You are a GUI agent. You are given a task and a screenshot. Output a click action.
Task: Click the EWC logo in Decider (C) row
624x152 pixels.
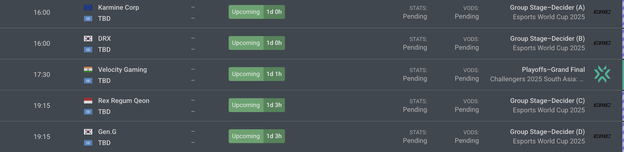[x=602, y=105]
